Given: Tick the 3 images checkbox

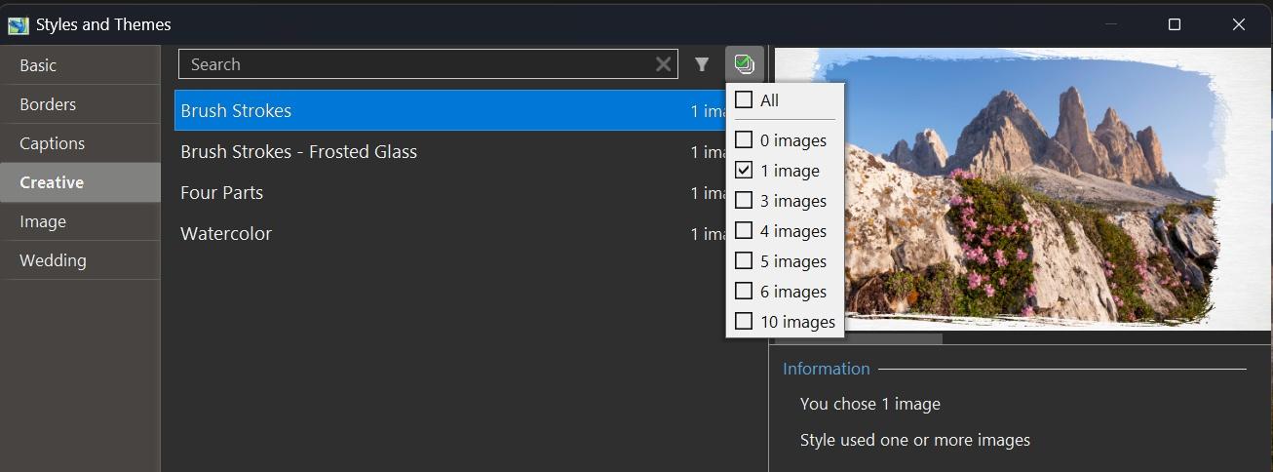Looking at the screenshot, I should [x=744, y=200].
